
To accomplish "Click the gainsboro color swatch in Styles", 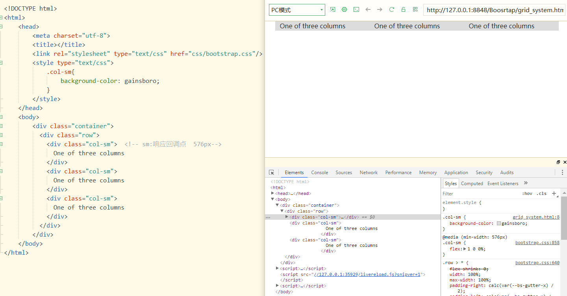I will 499,223.
